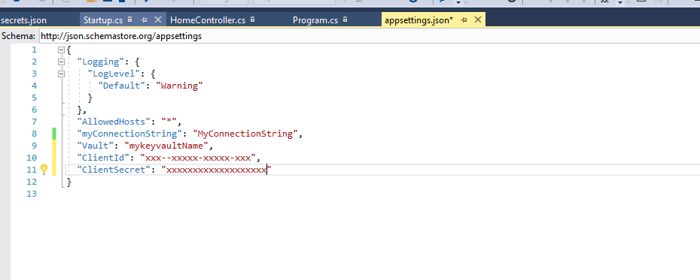The width and height of the screenshot is (700, 280).
Task: Open the lightbulb quick actions on line 11
Action: [x=44, y=169]
